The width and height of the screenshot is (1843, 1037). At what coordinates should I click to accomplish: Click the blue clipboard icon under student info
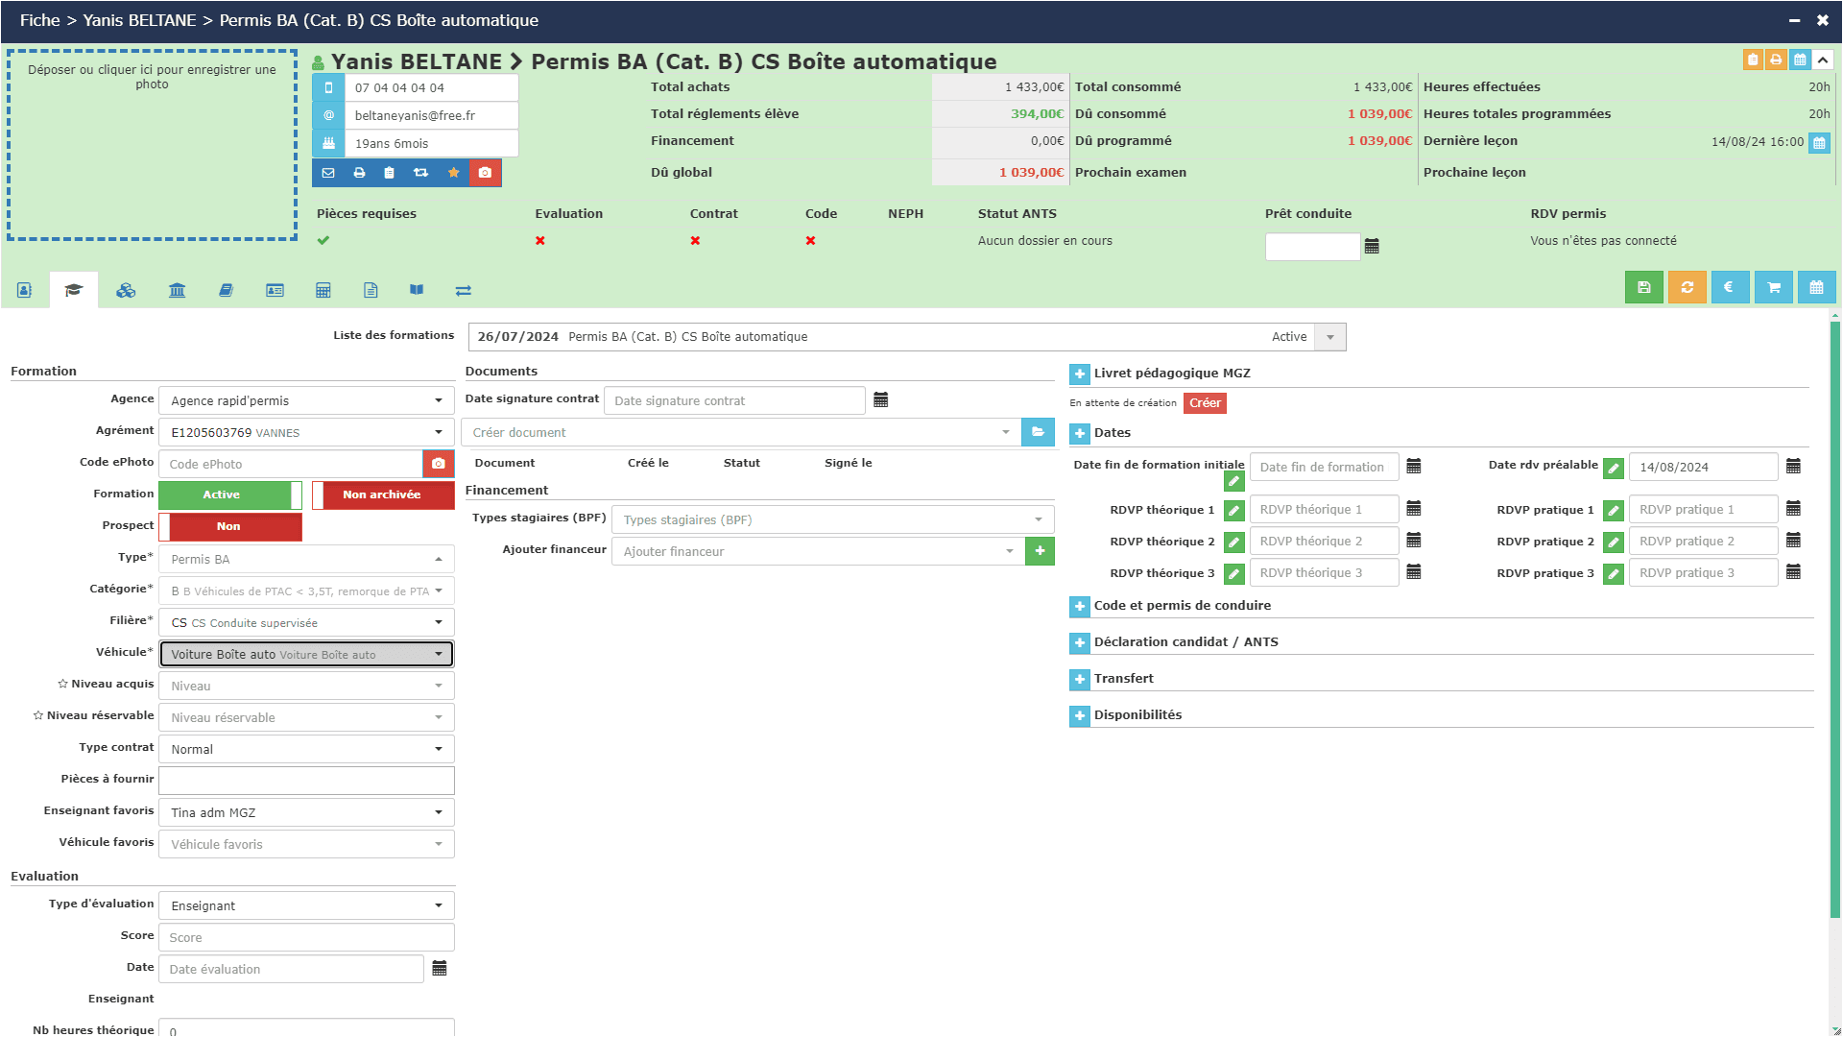click(x=389, y=173)
